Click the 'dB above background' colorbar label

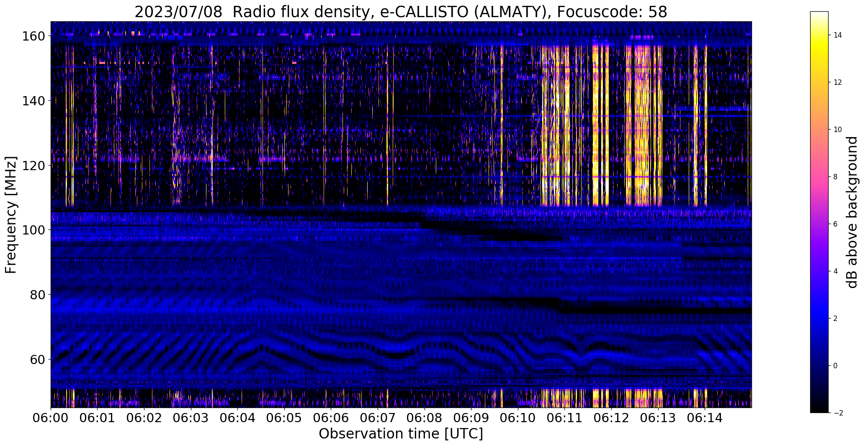pos(852,212)
